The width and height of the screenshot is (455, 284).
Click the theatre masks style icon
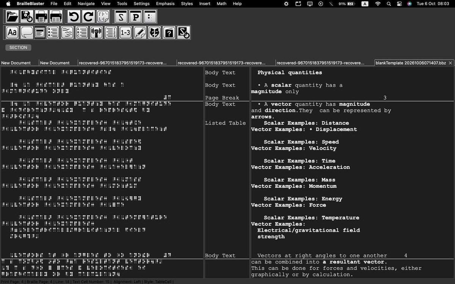pos(154,33)
